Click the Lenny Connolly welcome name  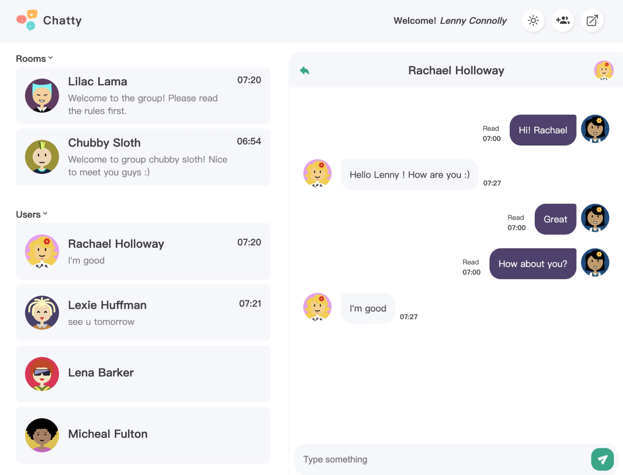[473, 21]
